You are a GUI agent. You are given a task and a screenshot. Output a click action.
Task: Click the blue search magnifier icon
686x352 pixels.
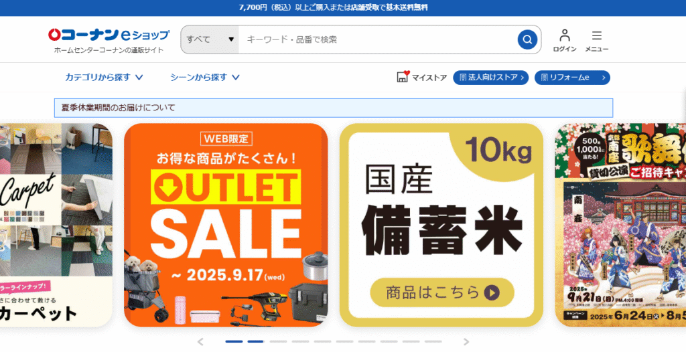click(527, 39)
